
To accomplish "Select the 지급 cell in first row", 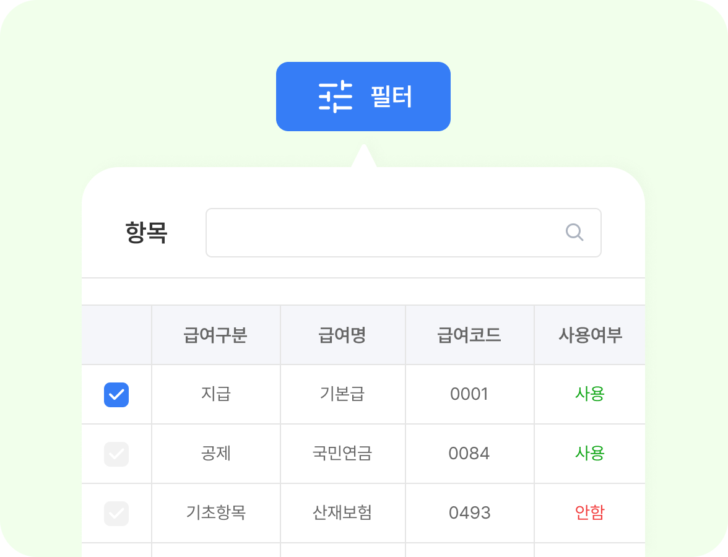I will point(215,394).
